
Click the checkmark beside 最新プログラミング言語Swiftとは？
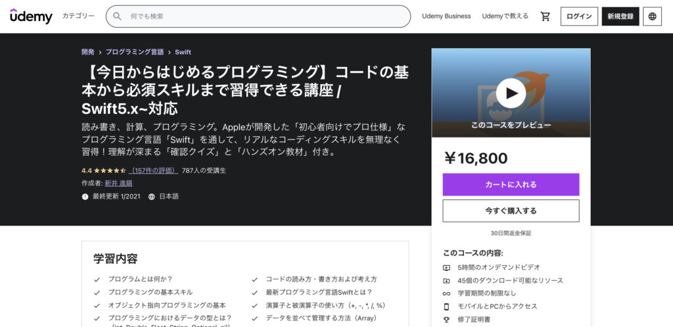pos(254,293)
